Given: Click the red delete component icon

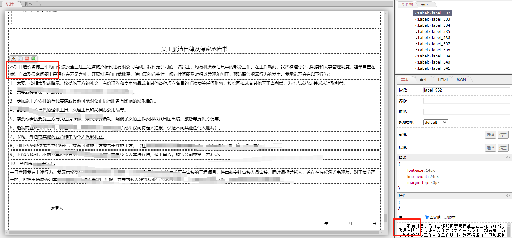Looking at the screenshot, I should point(27,59).
